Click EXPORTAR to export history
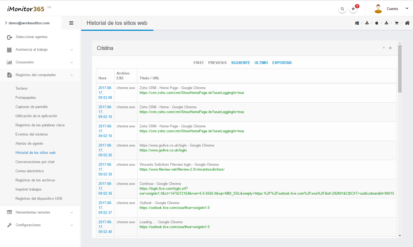413x247 pixels. tap(282, 63)
